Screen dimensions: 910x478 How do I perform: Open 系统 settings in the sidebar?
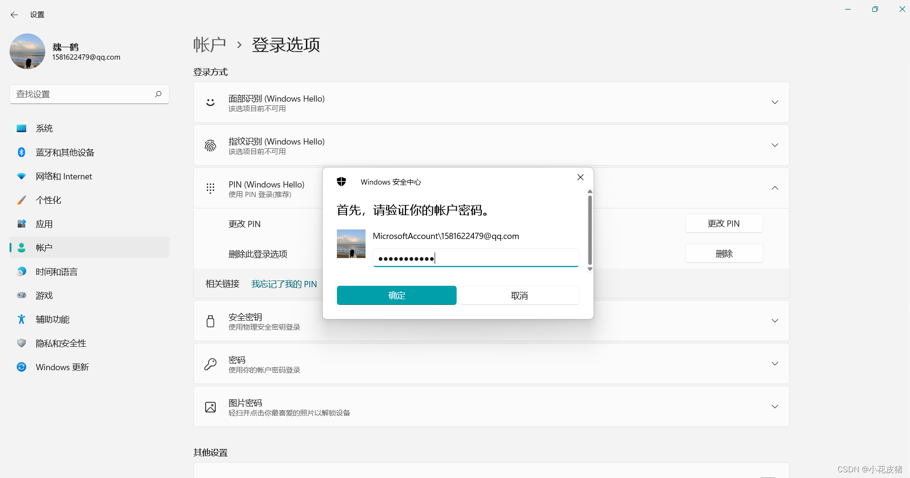(90, 128)
